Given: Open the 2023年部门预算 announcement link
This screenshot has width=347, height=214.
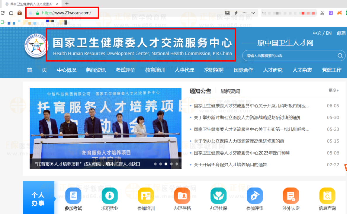Looking at the screenshot, I should point(242,153).
